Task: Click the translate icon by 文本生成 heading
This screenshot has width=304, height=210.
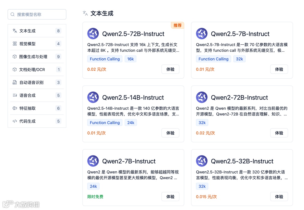Action: pos(85,13)
